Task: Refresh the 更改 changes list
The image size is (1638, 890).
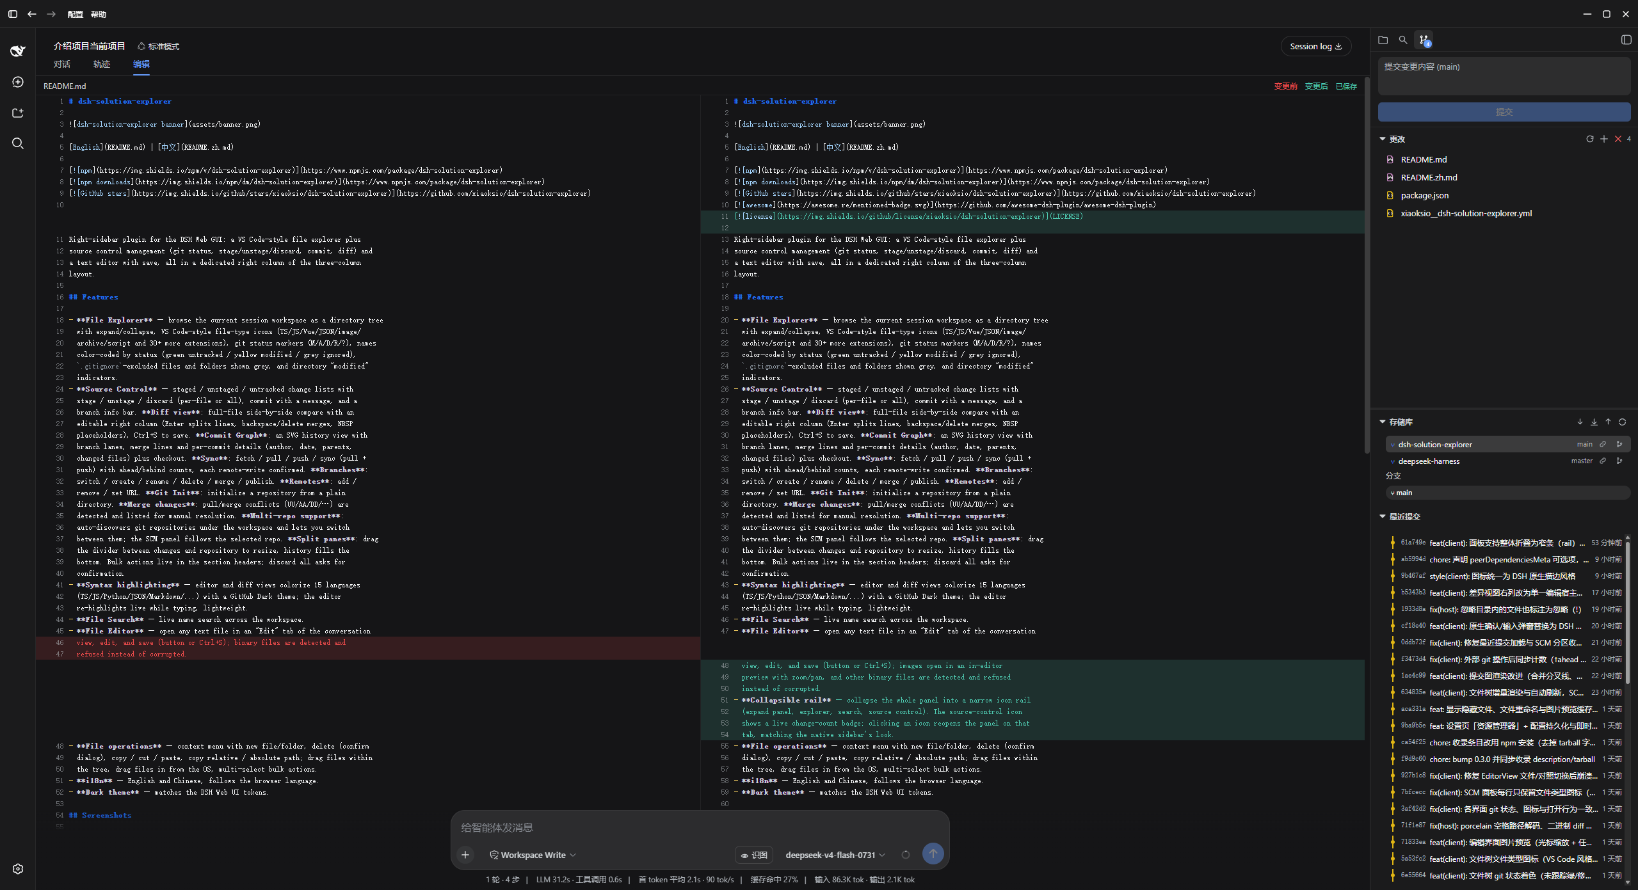Action: 1590,139
